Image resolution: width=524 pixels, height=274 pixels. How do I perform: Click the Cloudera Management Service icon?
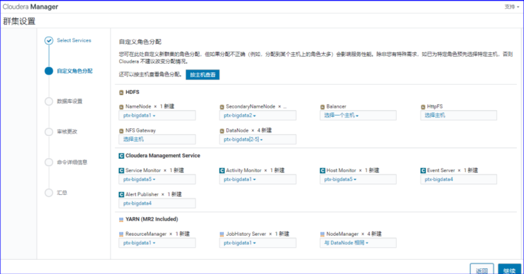pyautogui.click(x=121, y=155)
